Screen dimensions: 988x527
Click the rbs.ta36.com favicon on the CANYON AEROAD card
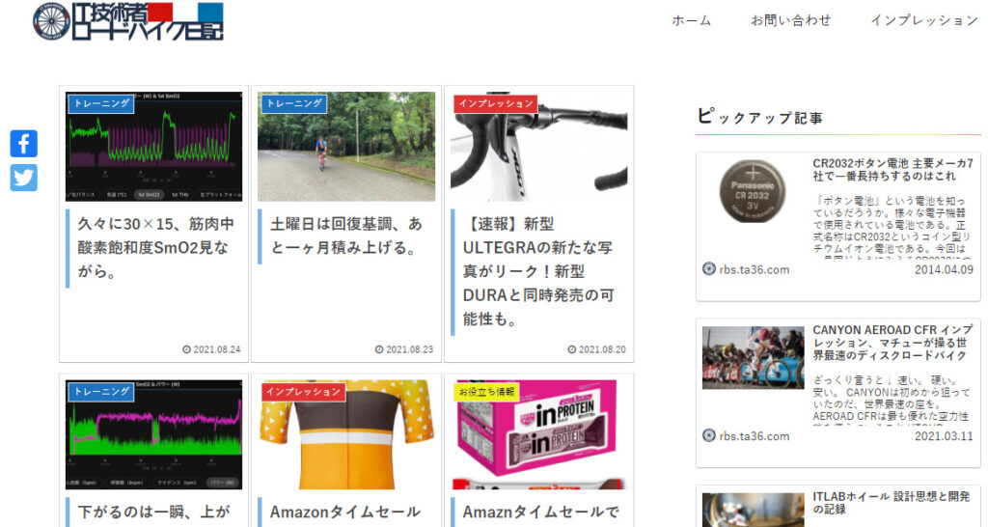pos(709,435)
